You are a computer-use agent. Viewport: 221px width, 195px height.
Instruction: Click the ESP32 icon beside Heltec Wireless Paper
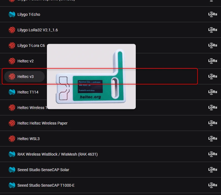(x=12, y=123)
